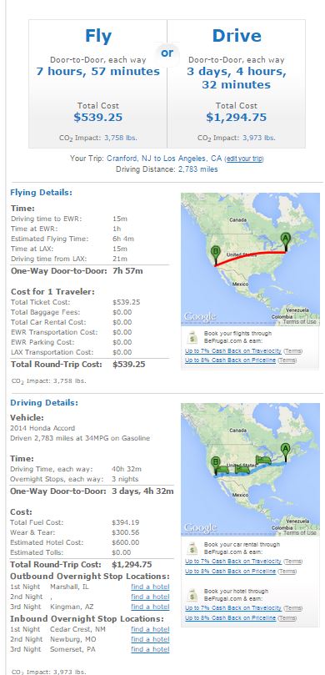Open Priceline cash back link under flights
325x675 pixels.
point(230,360)
